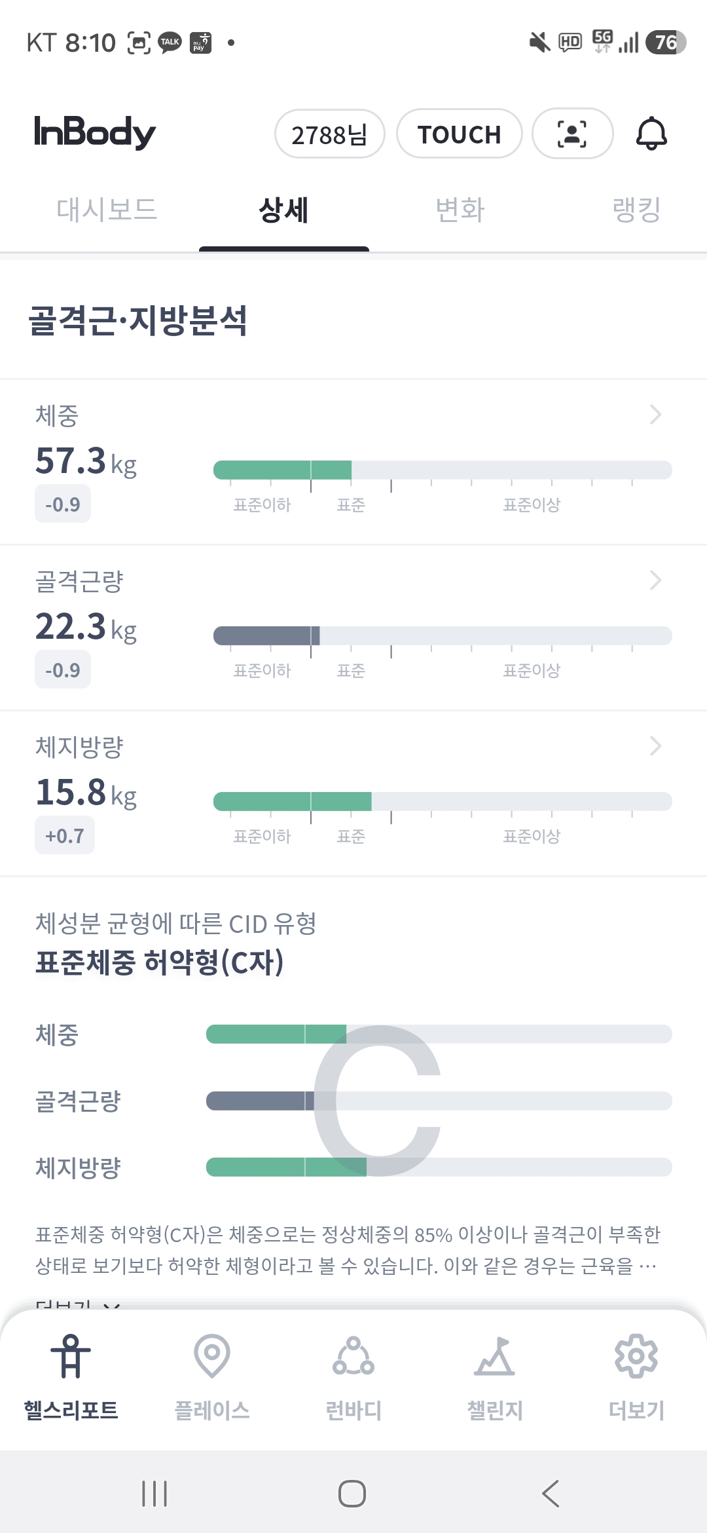The image size is (707, 1533).
Task: Tap the TOUCH button
Action: point(459,134)
